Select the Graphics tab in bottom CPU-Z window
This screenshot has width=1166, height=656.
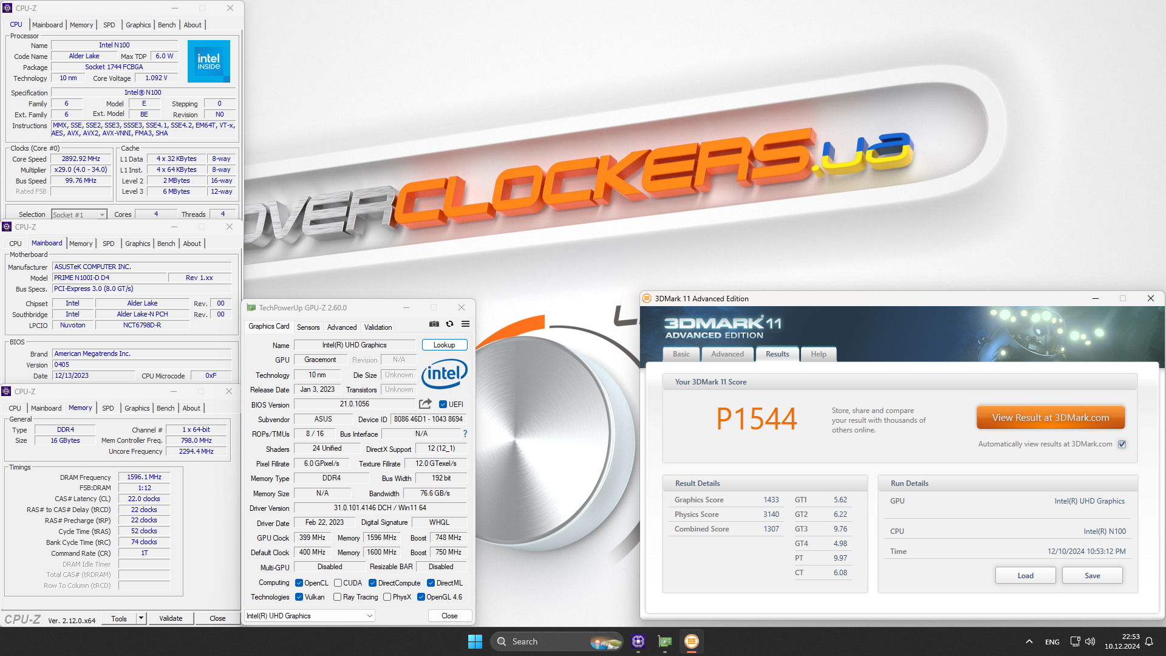pyautogui.click(x=137, y=408)
